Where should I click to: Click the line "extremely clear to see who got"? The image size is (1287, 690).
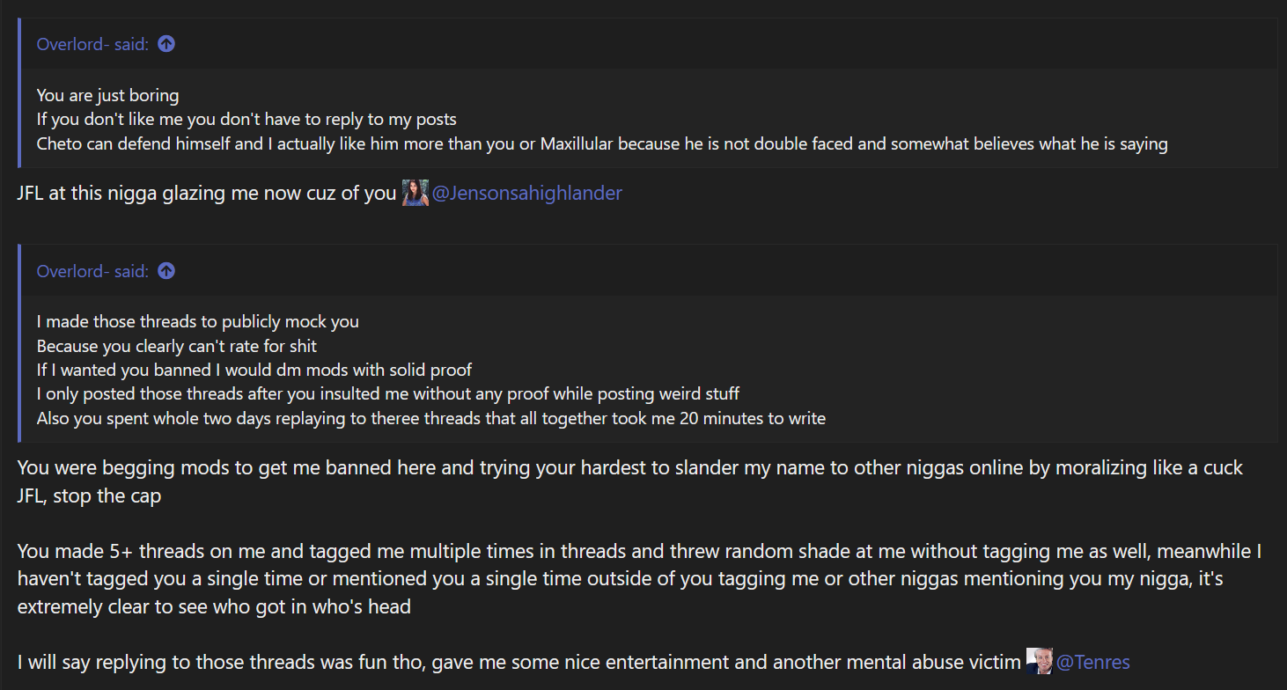[214, 607]
